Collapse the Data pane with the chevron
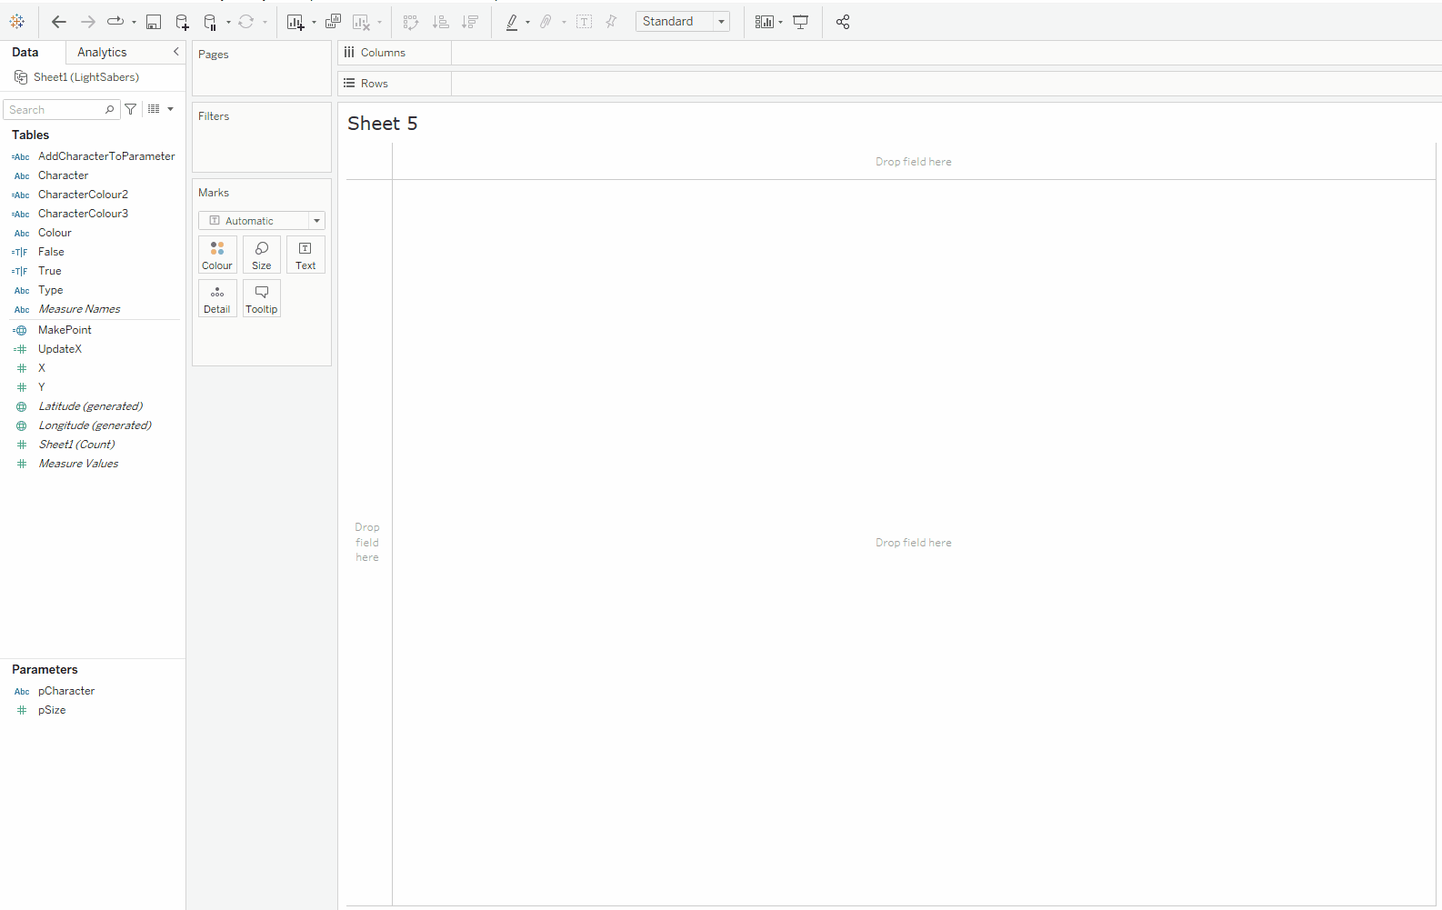Screen dimensions: 1442x910 pos(175,52)
